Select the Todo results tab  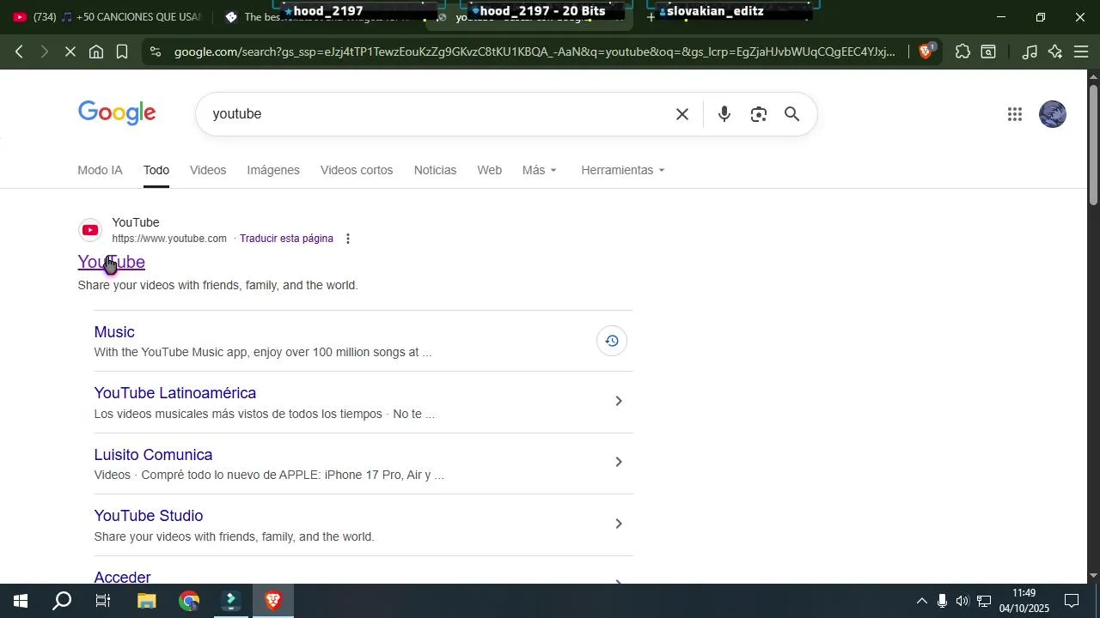point(156,170)
